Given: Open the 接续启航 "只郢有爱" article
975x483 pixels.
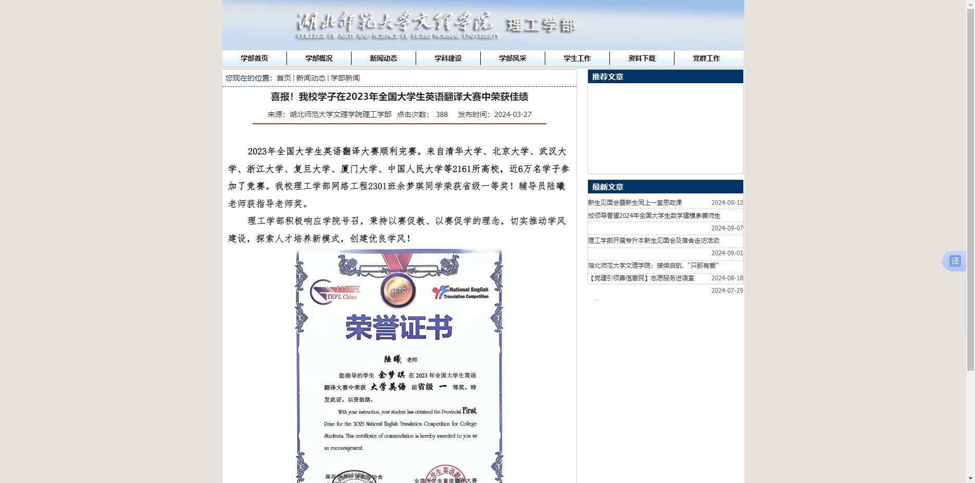Looking at the screenshot, I should tap(653, 266).
